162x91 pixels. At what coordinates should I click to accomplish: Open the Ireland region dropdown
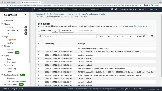tap(143, 9)
